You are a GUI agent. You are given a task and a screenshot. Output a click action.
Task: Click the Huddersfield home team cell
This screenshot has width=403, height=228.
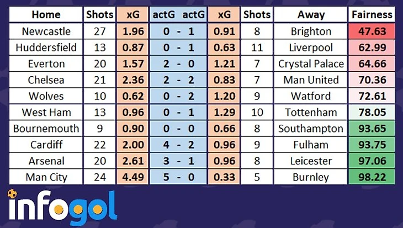tap(45, 47)
